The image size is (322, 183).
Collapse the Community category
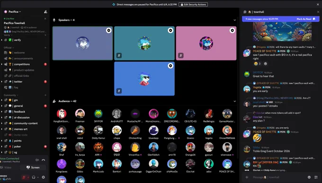tap(11, 95)
